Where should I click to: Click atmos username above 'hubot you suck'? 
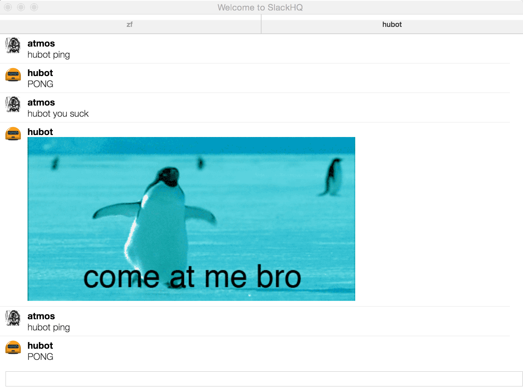pos(41,103)
